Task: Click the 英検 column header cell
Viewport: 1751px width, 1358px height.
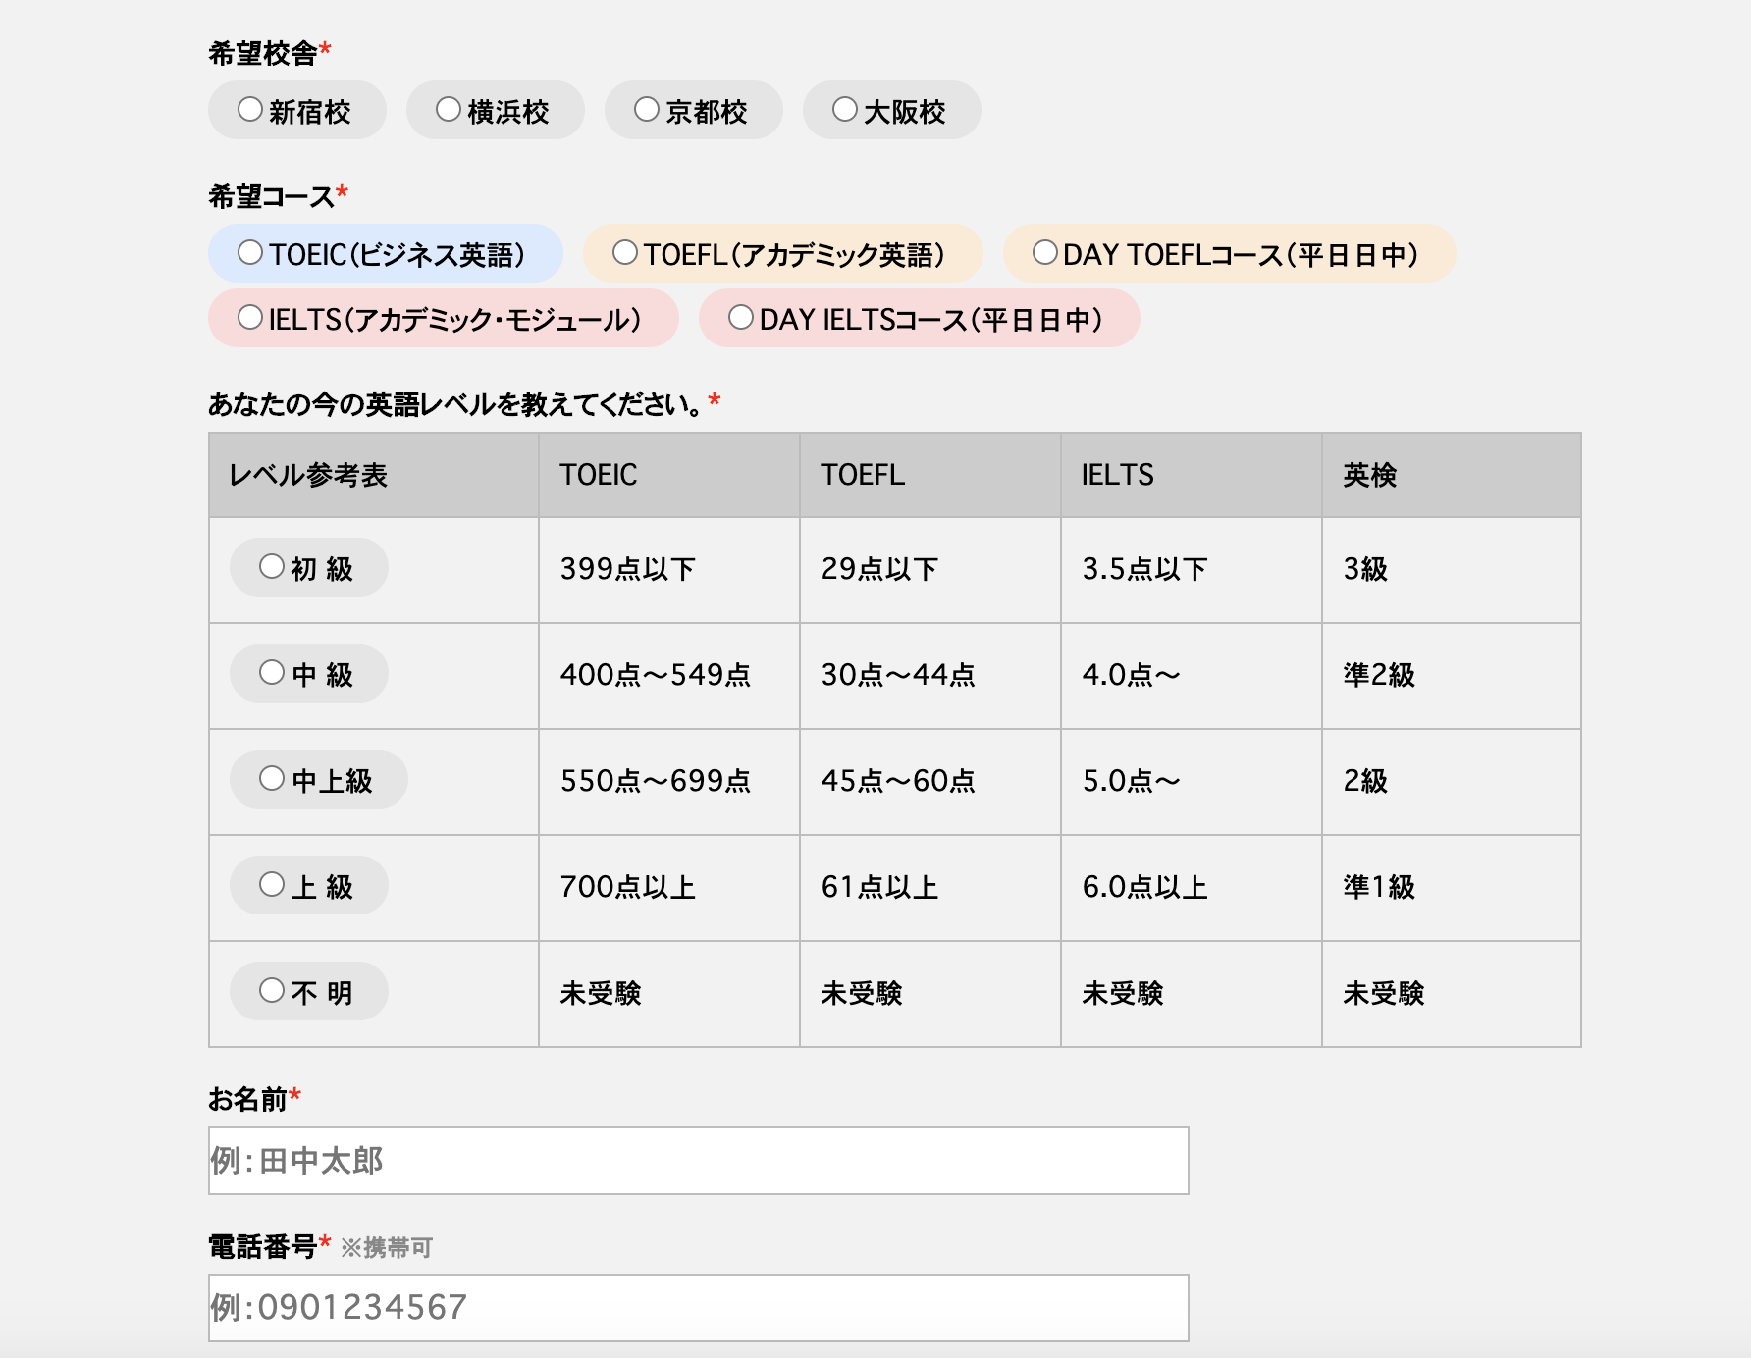Action: click(1451, 475)
